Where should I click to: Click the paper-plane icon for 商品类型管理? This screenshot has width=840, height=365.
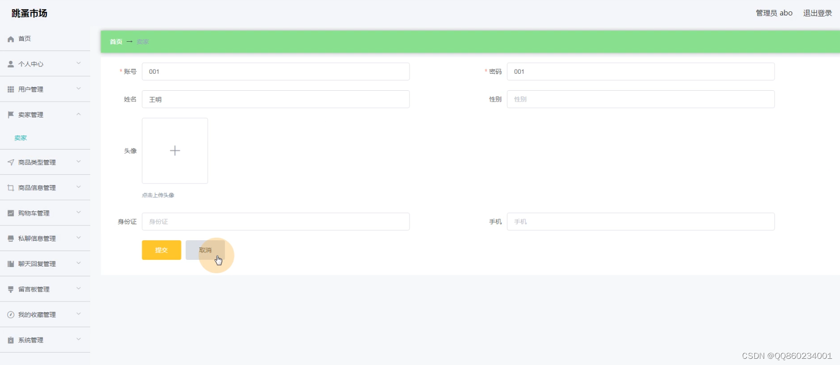pos(11,162)
